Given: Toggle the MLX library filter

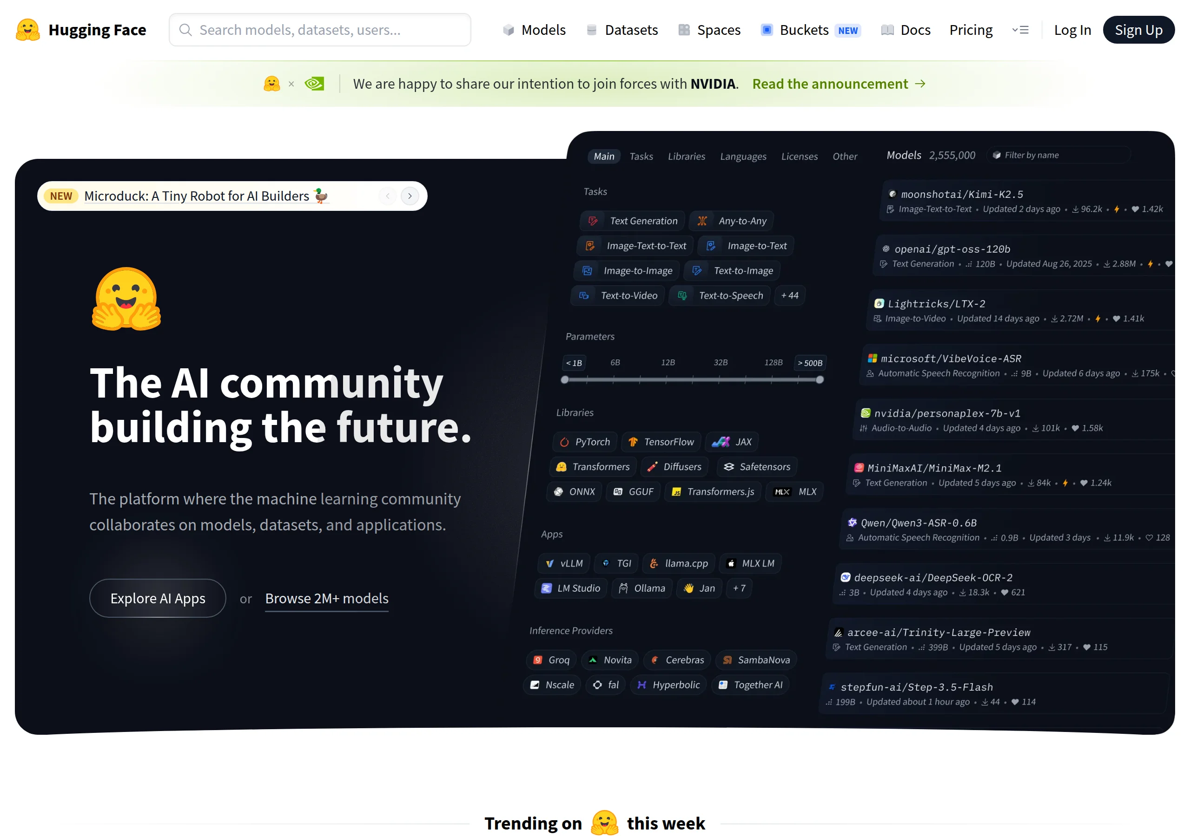Looking at the screenshot, I should [794, 491].
